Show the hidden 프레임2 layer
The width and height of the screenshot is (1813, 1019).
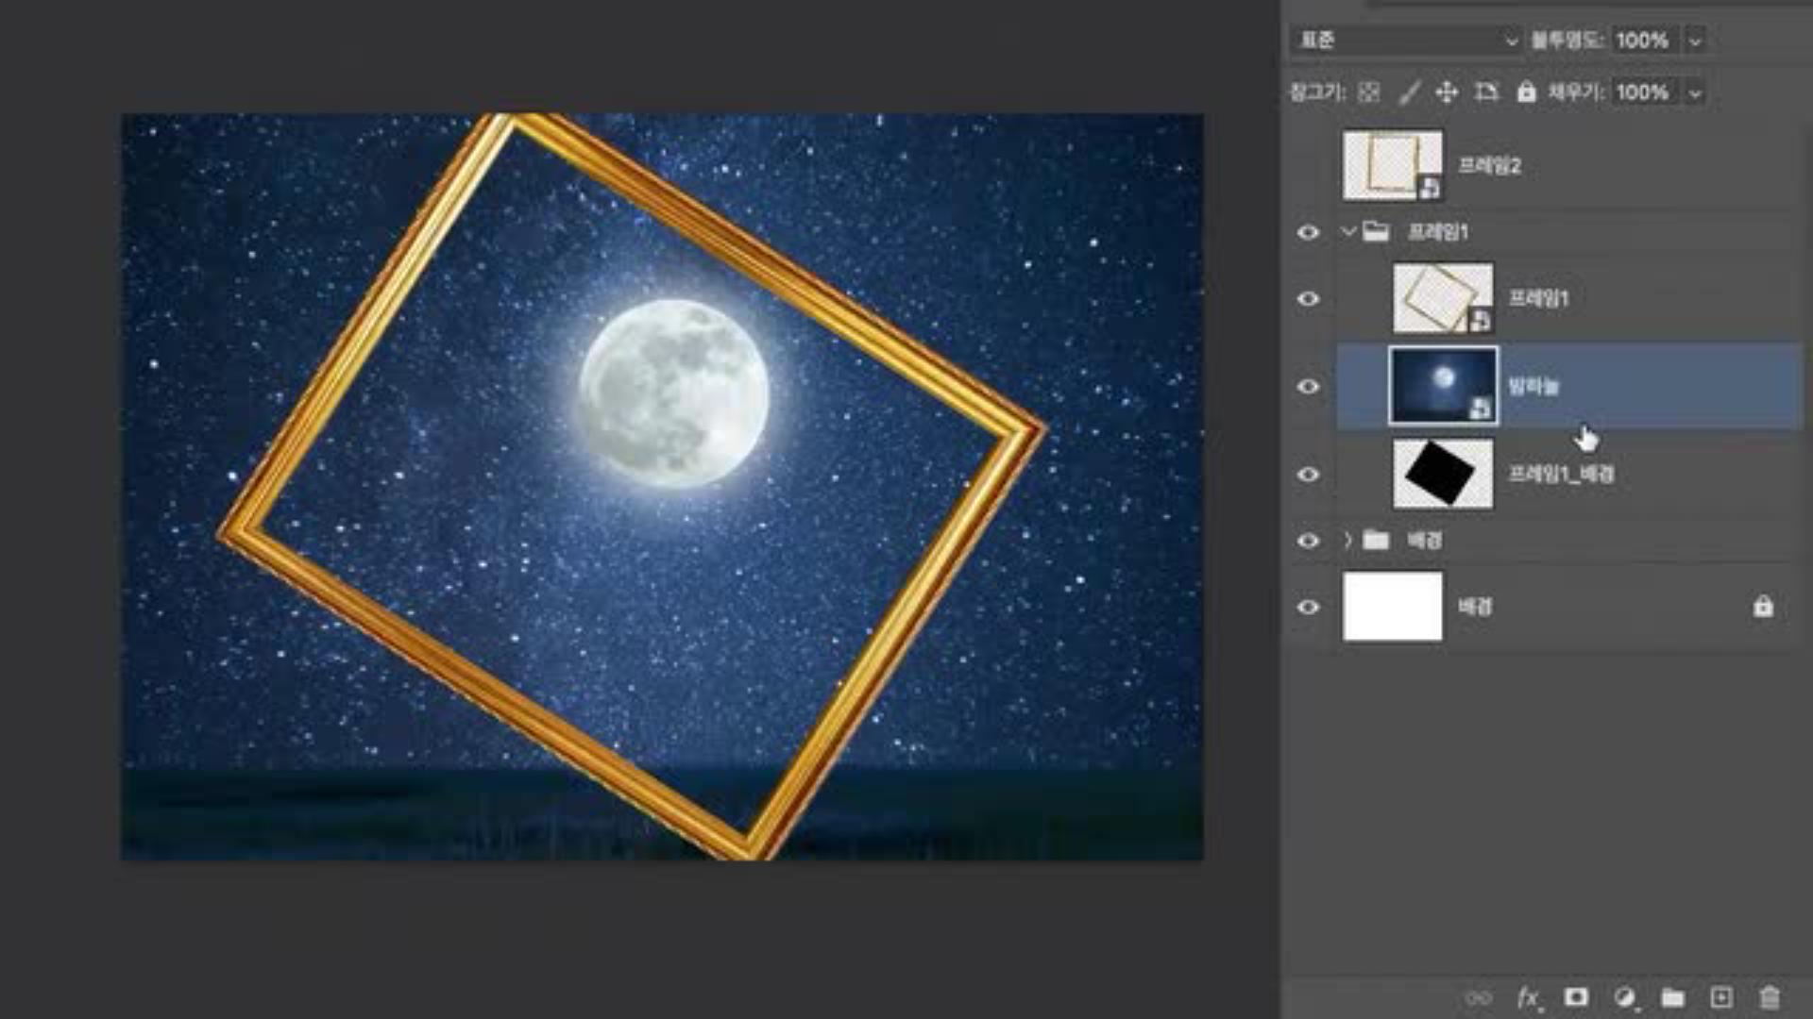click(1308, 166)
